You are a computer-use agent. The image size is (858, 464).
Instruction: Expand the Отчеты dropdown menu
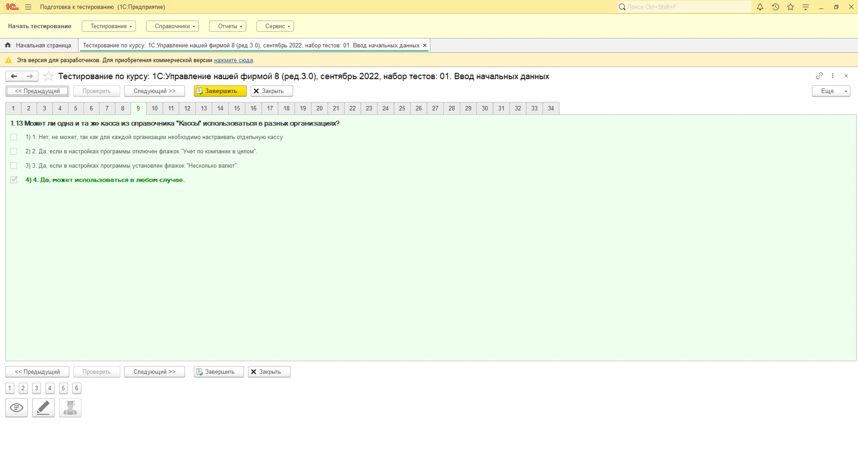pos(227,26)
